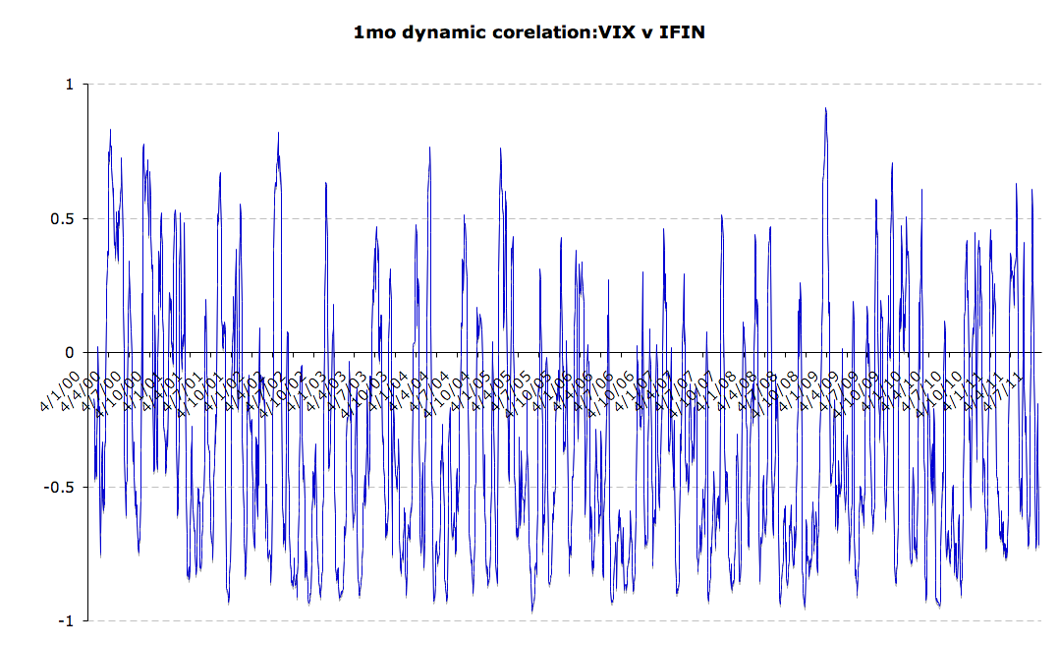Click the y-axis label '0'

coord(69,352)
